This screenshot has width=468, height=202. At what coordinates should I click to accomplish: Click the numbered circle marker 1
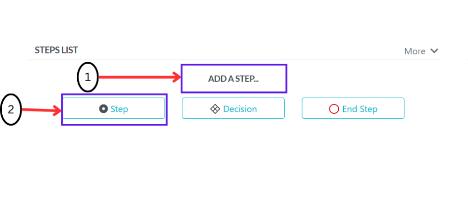88,77
